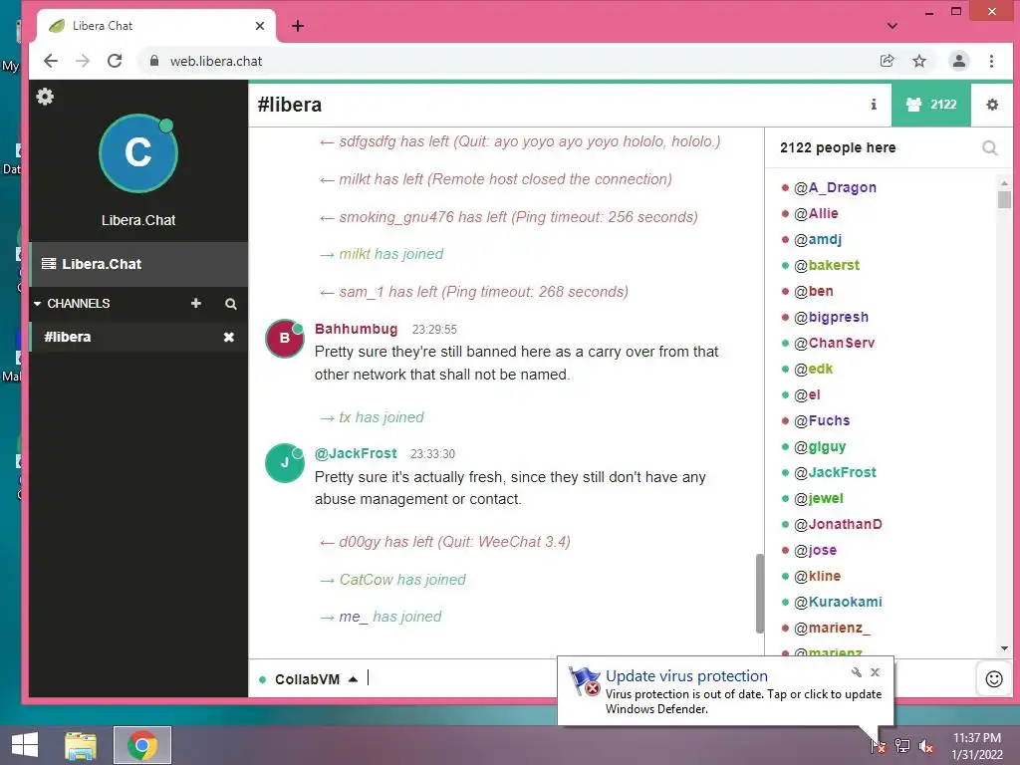Open user @jose from the nick list
1020x765 pixels.
[815, 550]
